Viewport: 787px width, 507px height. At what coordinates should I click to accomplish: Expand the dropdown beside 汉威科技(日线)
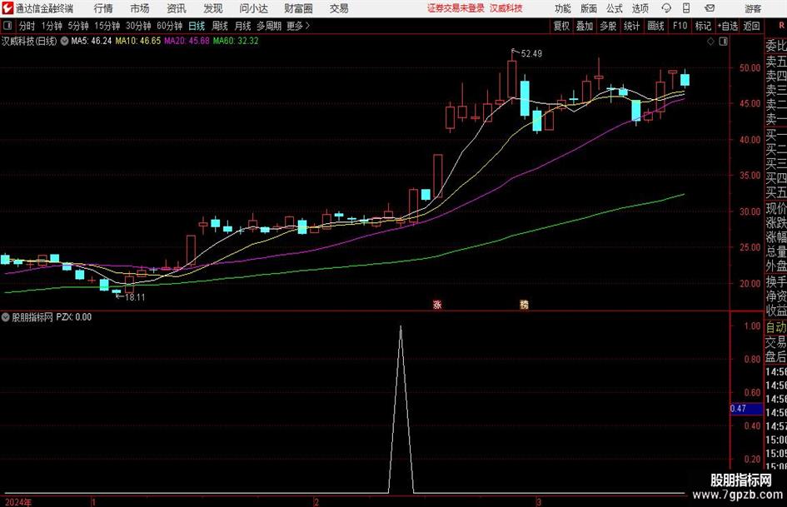64,41
